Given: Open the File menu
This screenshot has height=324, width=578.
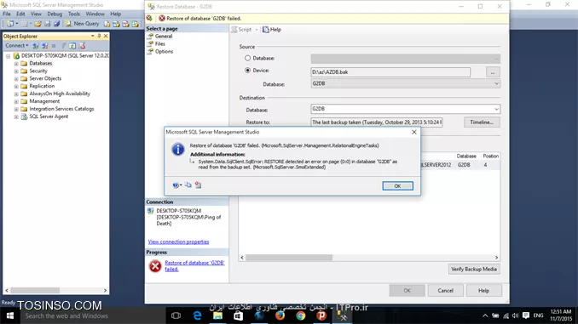Looking at the screenshot, I should [7, 14].
